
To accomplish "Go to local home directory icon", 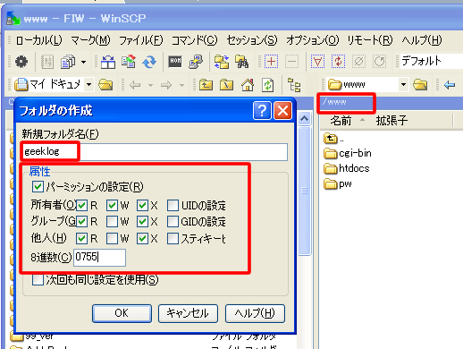I will pyautogui.click(x=248, y=85).
